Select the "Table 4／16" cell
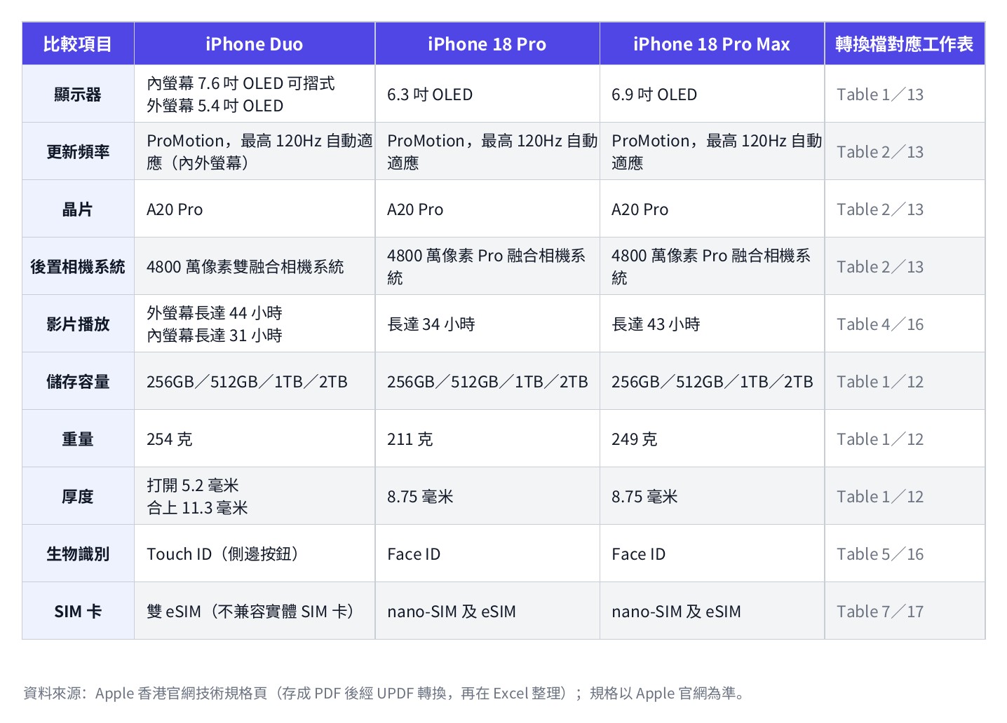Viewport: 1007px width, 723px height. (x=905, y=324)
